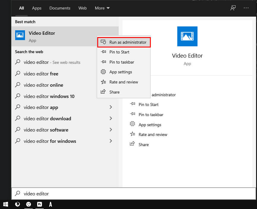Click magnifier icon in the search box
The image size is (257, 209).
point(18,194)
